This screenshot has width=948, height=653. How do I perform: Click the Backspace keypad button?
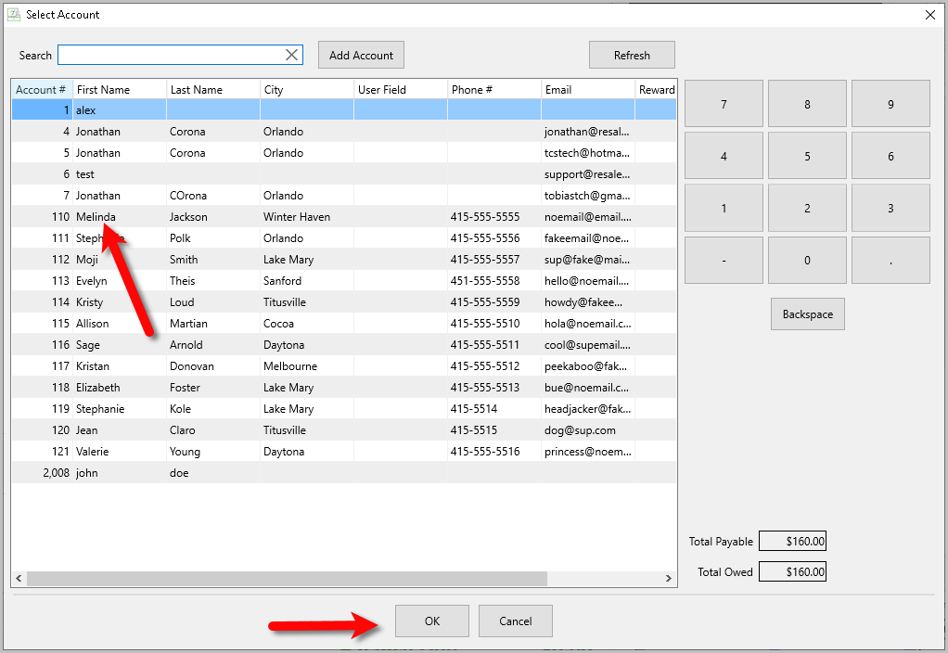808,314
